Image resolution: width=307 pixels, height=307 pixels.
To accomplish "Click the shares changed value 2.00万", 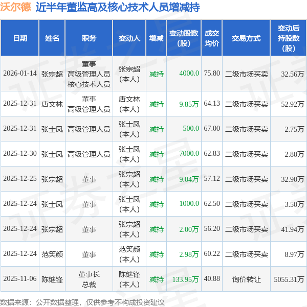I will [x=189, y=229].
